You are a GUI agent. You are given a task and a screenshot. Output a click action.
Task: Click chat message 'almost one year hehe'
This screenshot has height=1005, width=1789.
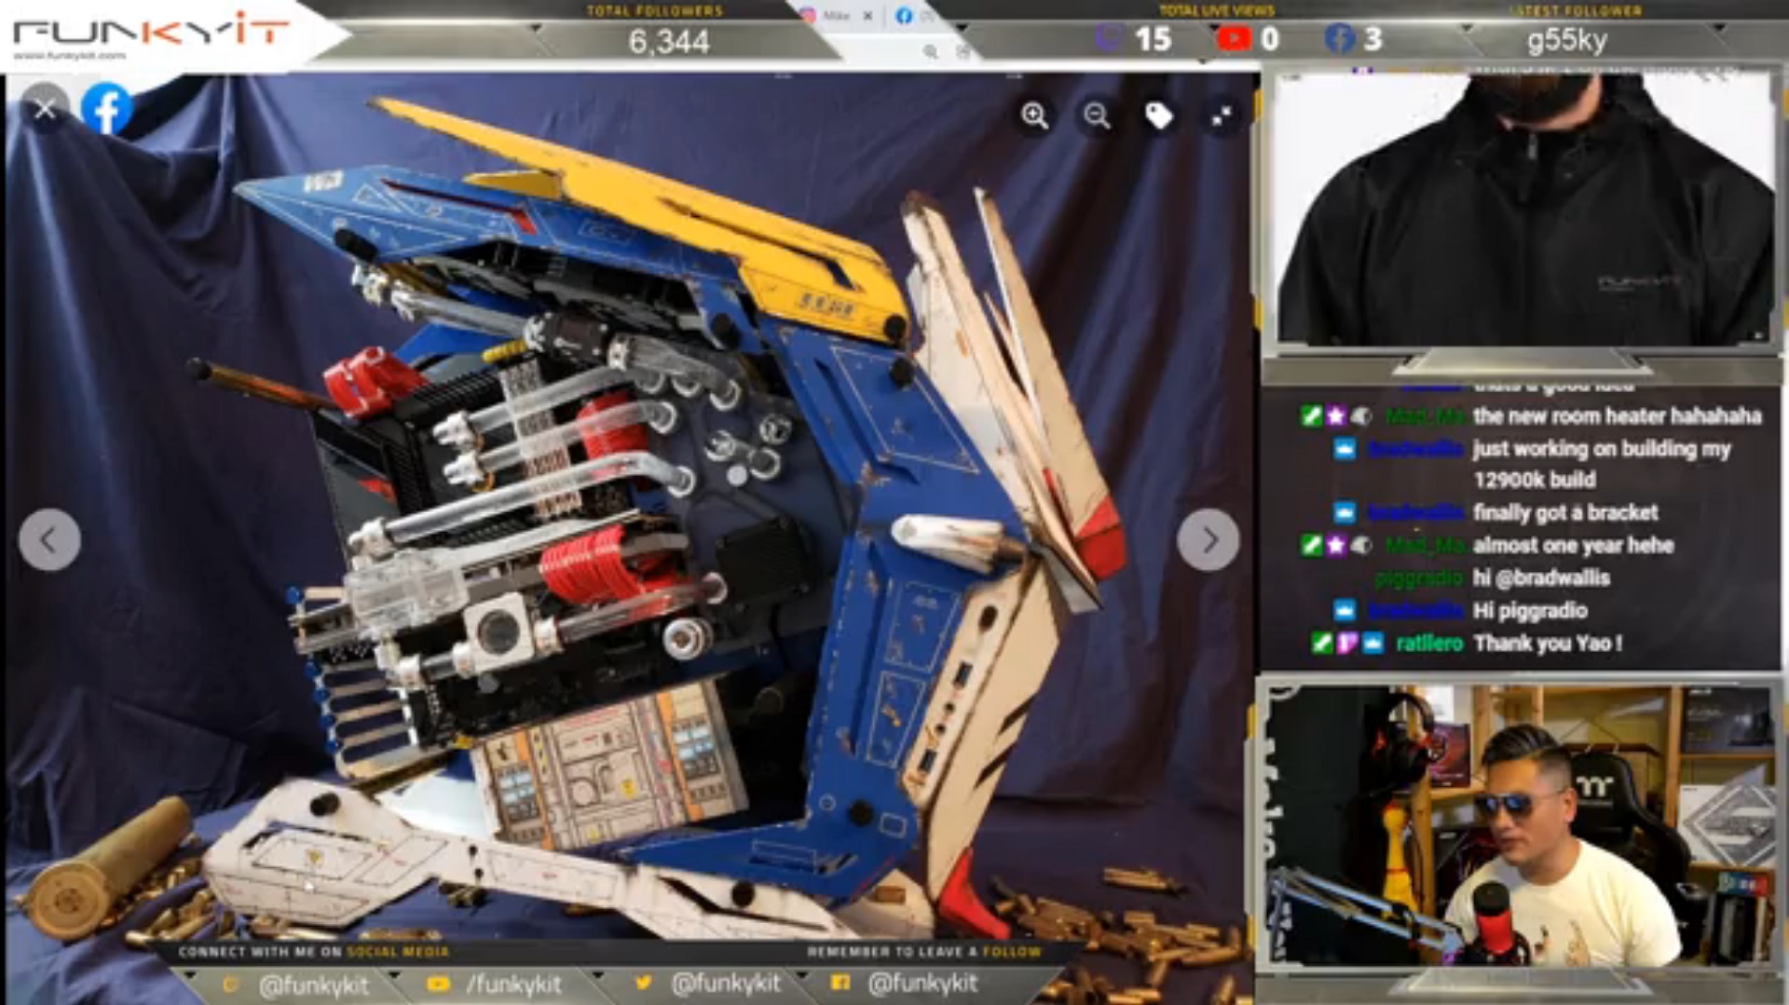(1573, 545)
